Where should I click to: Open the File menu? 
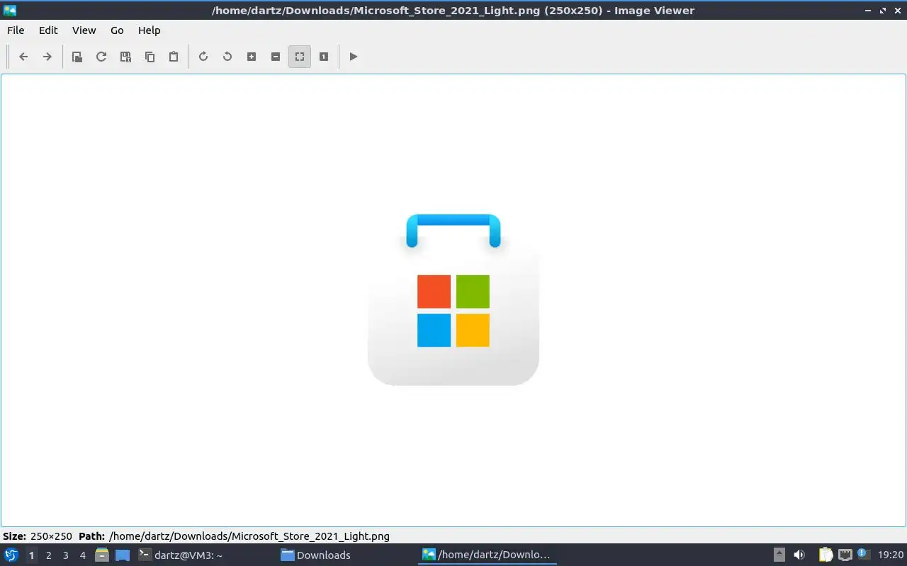tap(16, 30)
